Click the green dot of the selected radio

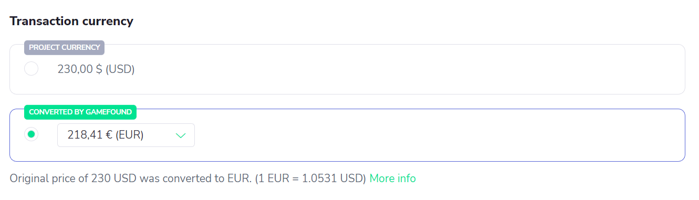32,135
